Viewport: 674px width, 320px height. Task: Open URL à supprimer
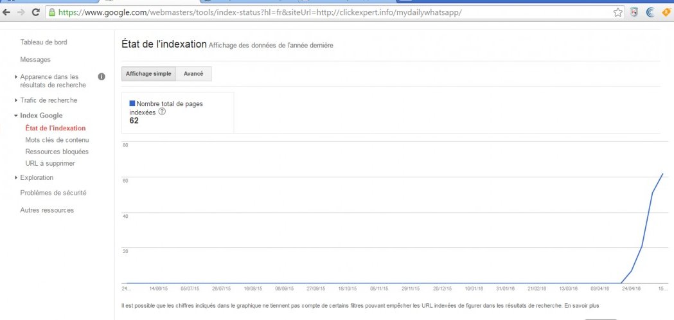pos(50,163)
